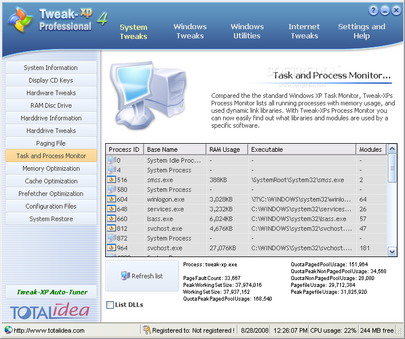Select Prefetcher Optimization
The height and width of the screenshot is (339, 405).
(51, 194)
